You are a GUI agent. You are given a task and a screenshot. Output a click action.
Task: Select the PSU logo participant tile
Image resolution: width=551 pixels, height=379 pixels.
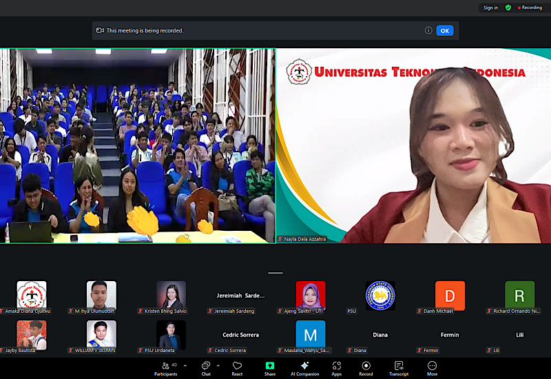pos(380,296)
